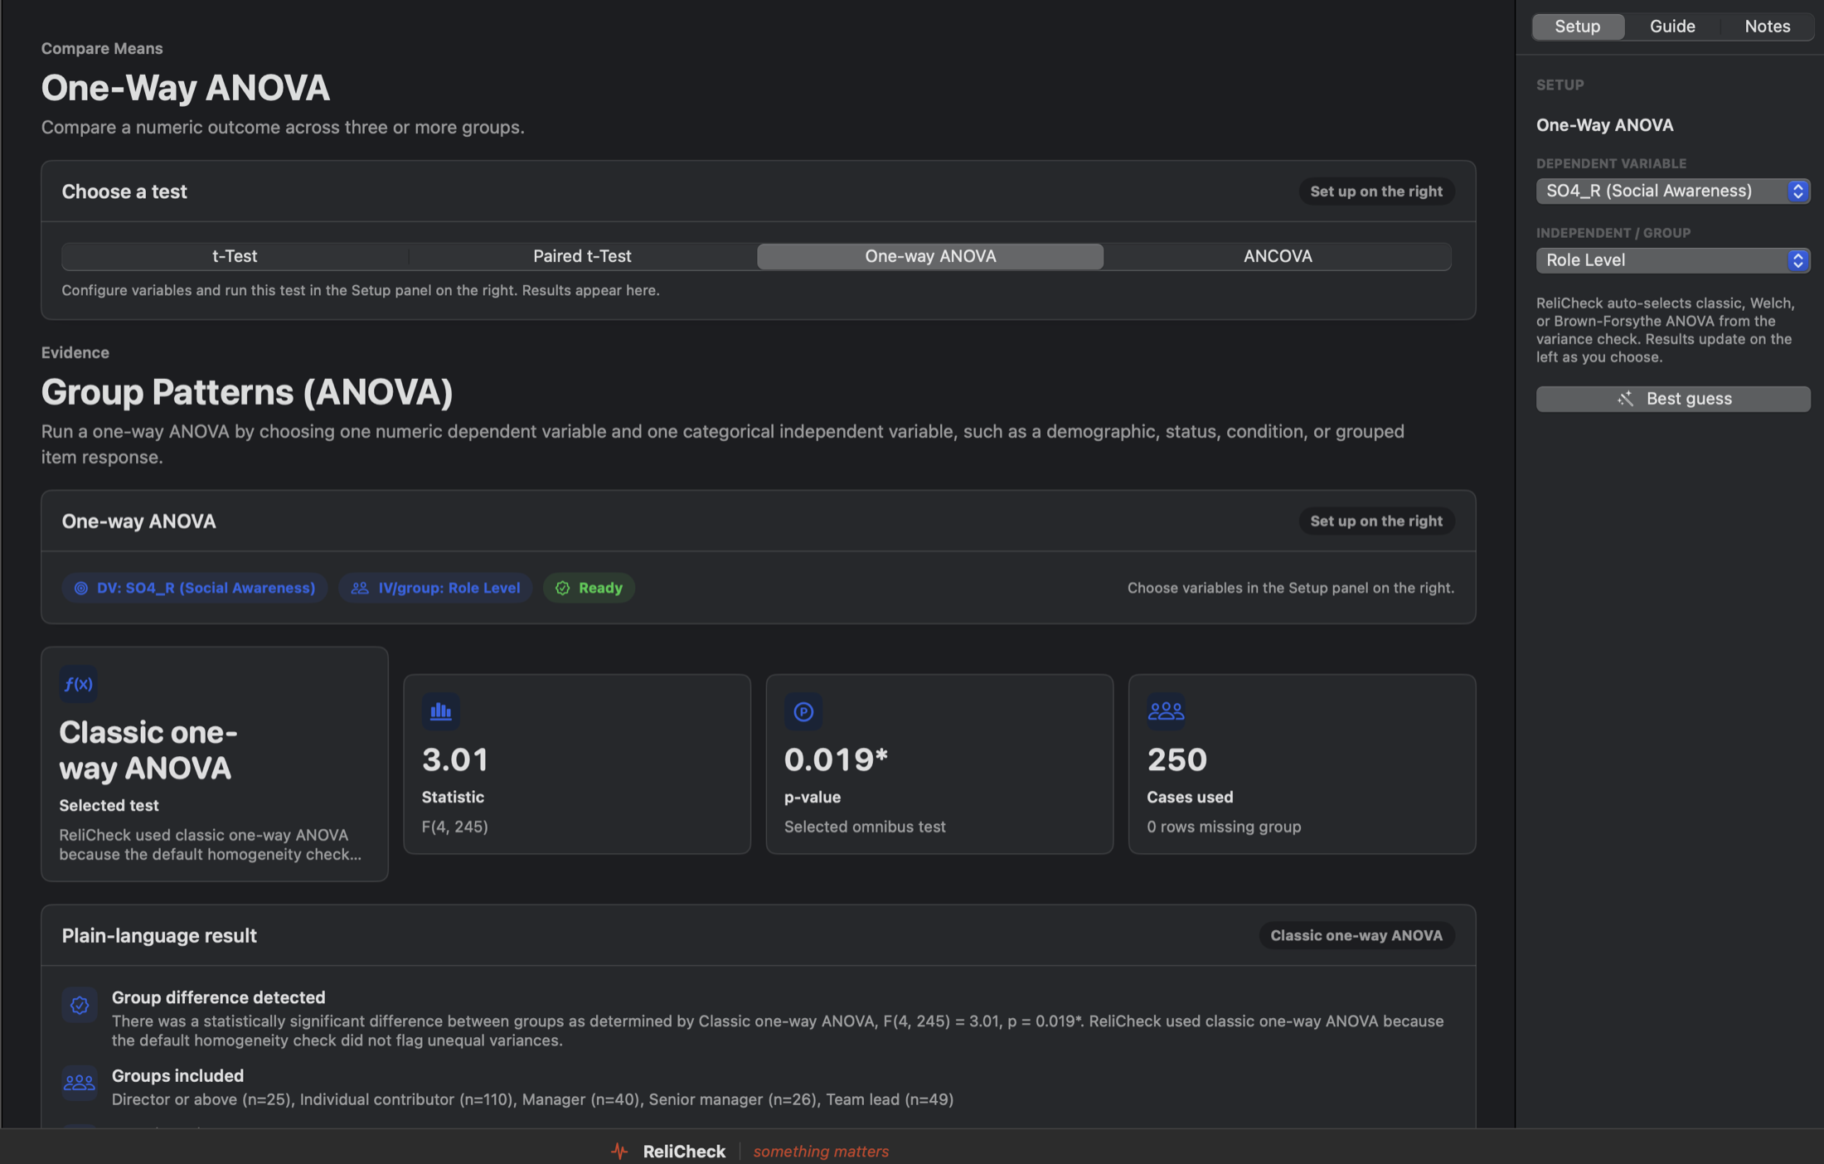Click the people icon in IV/group chip
The image size is (1824, 1164).
coord(360,588)
